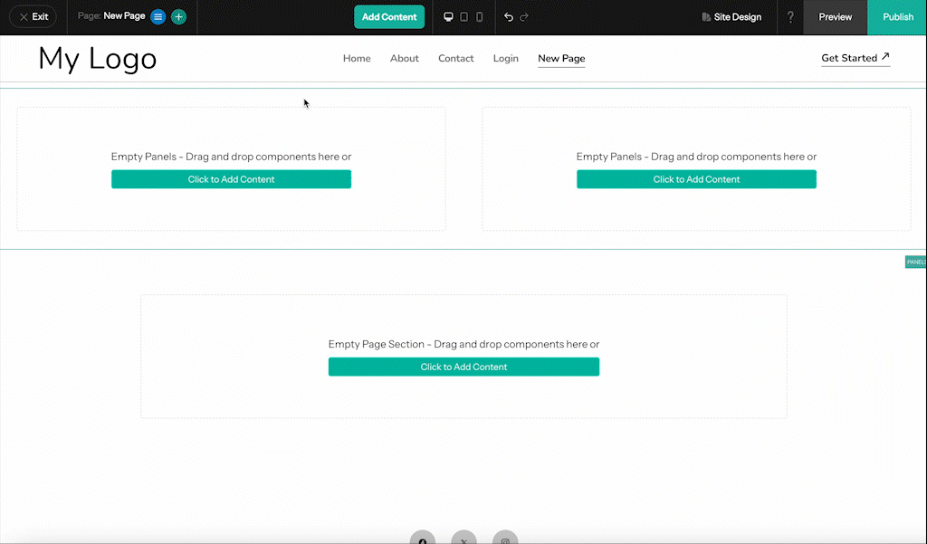Select the undo icon in the top toolbar
The image size is (927, 544).
510,16
